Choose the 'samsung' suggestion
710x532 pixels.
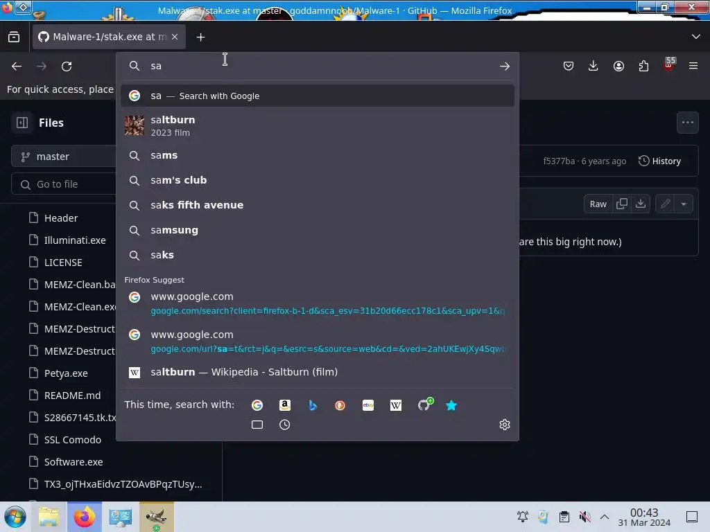click(x=317, y=230)
